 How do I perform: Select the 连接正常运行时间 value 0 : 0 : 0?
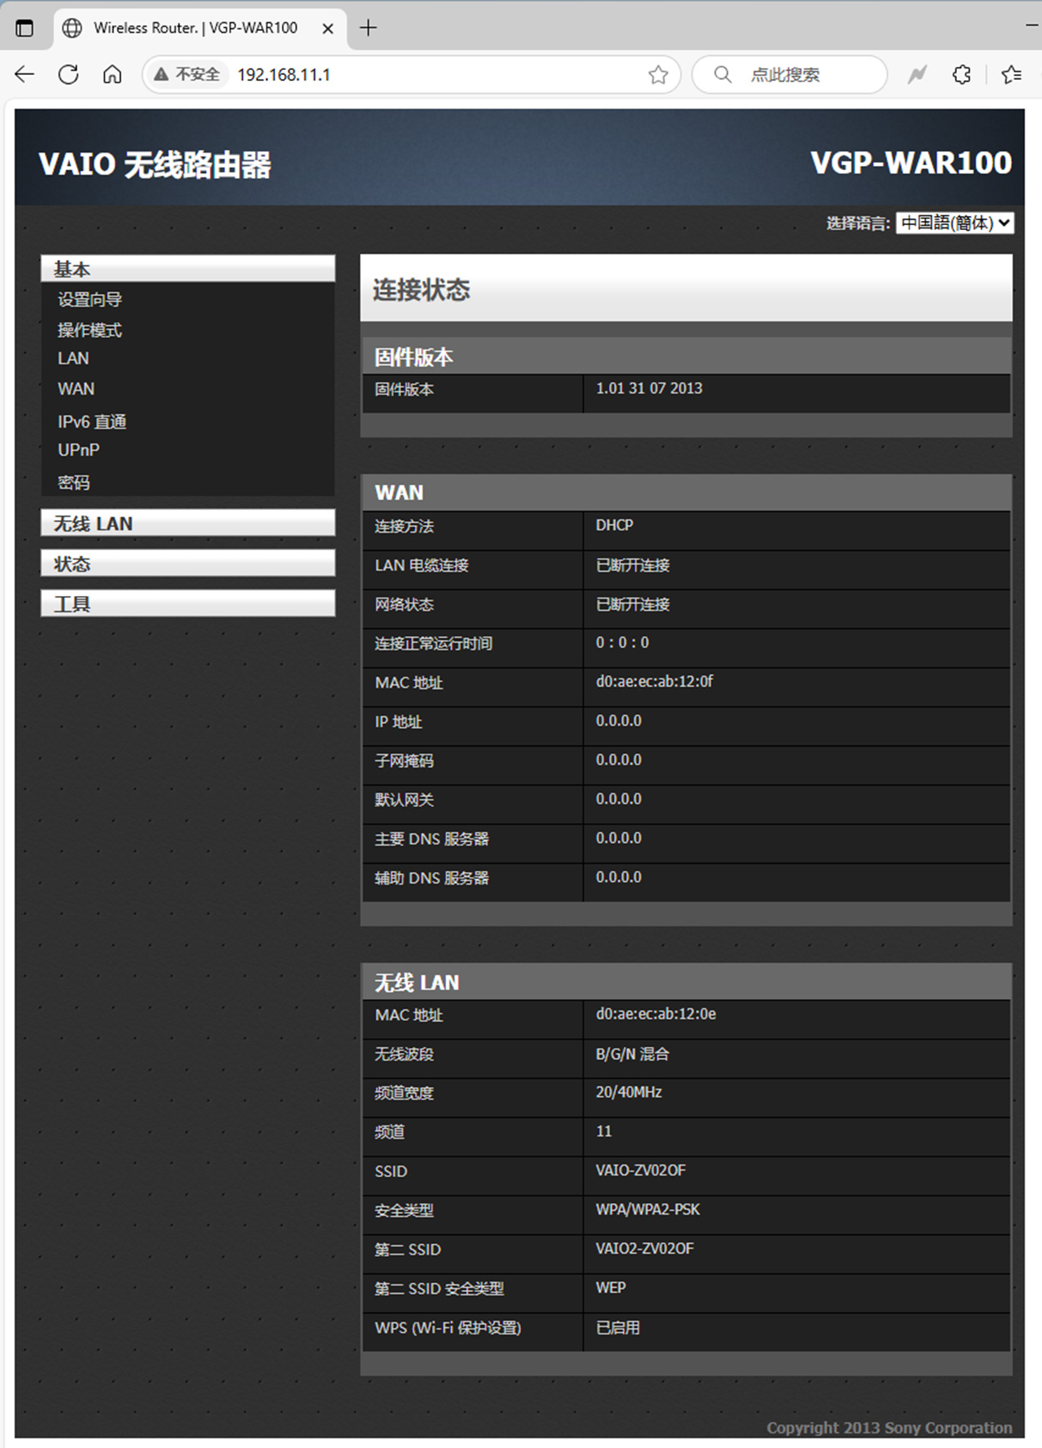click(x=622, y=643)
